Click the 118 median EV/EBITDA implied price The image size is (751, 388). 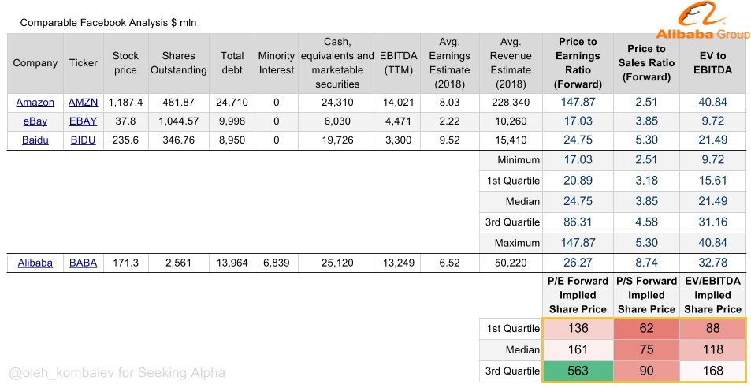point(712,349)
